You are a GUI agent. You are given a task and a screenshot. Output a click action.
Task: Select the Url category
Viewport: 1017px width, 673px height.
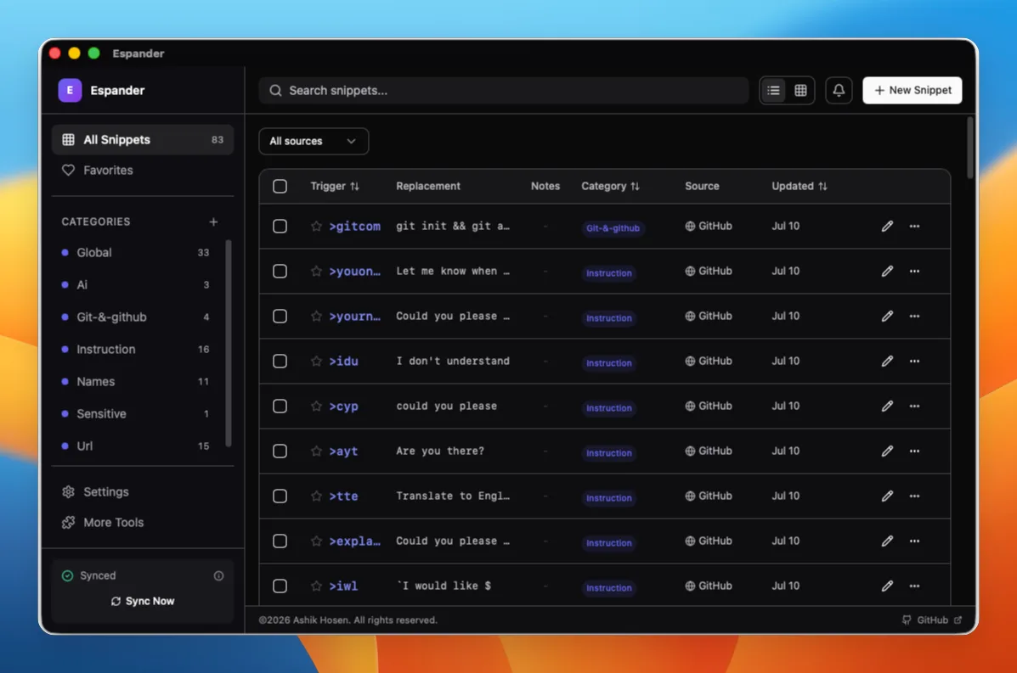click(138, 446)
